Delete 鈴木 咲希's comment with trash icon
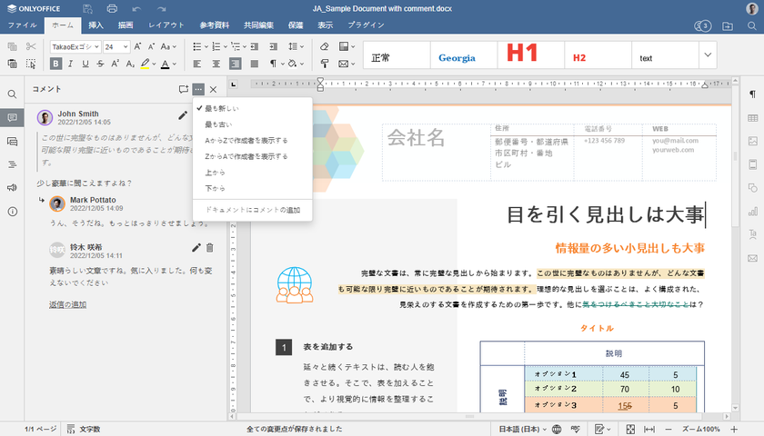Screen dimensions: 764x436 (x=210, y=248)
